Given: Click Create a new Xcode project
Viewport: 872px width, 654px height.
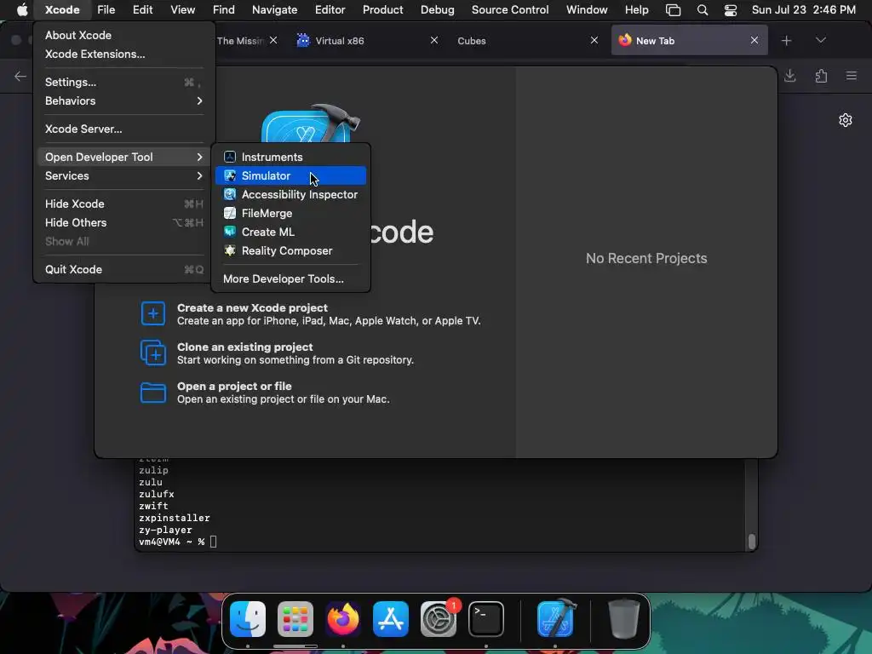Looking at the screenshot, I should (252, 307).
